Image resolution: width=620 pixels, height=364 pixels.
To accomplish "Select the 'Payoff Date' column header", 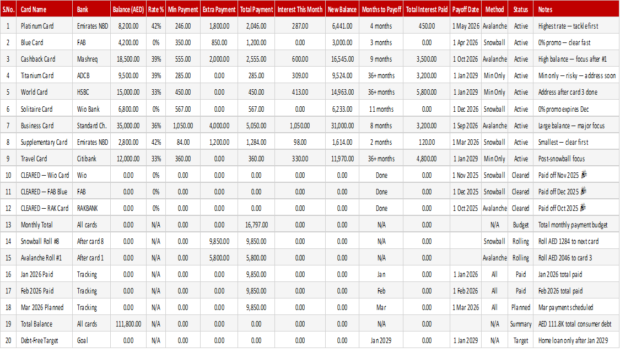I will (465, 9).
